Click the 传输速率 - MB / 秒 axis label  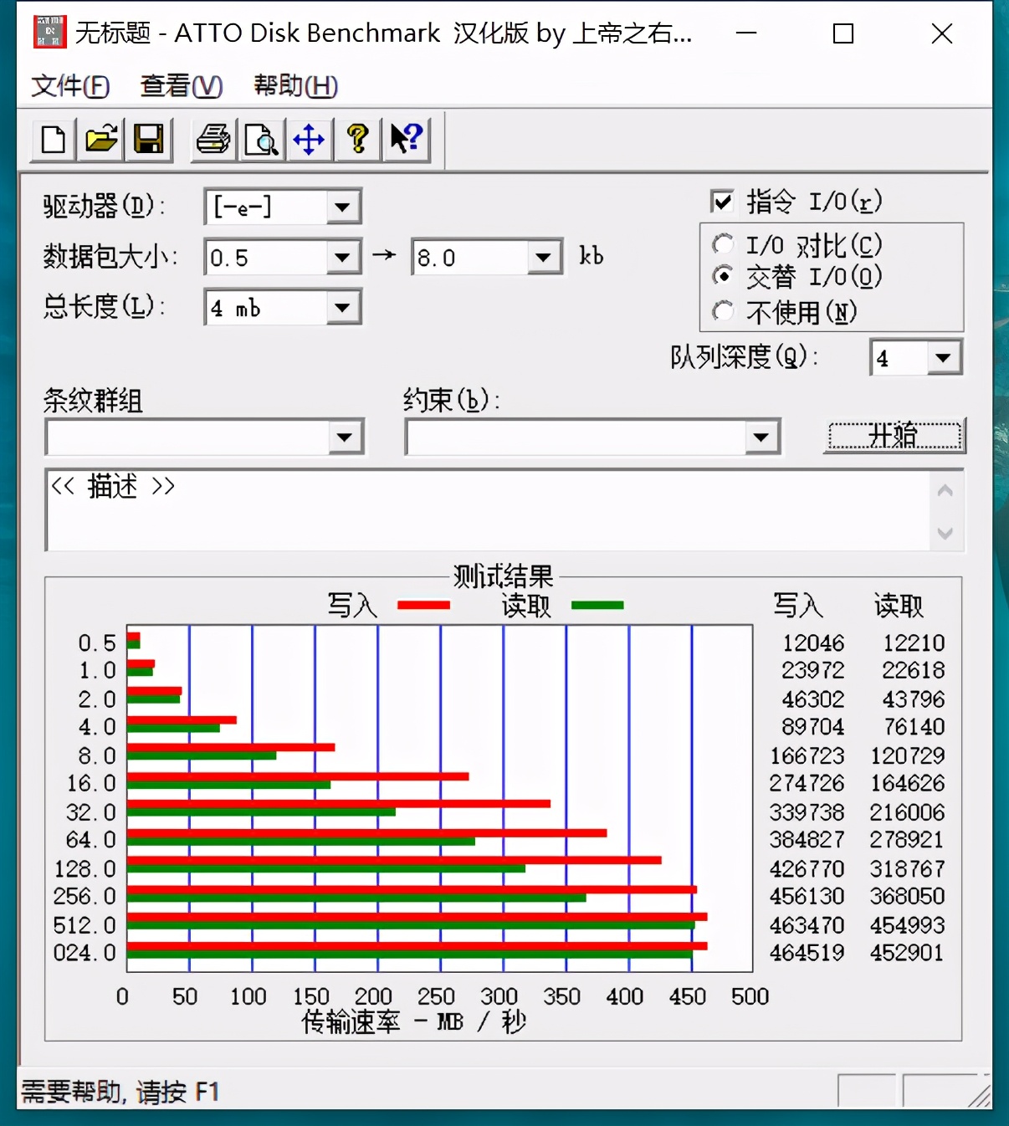pyautogui.click(x=414, y=1021)
